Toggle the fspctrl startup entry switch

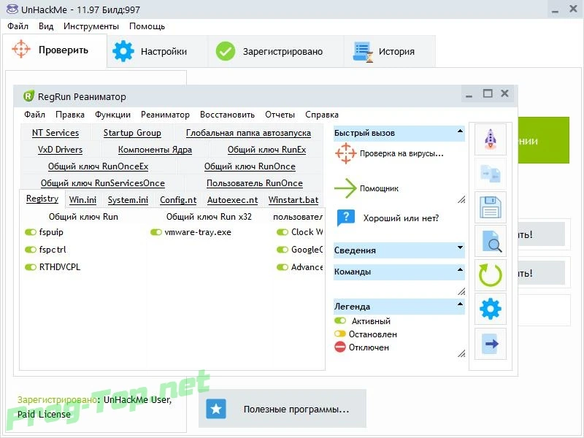tap(30, 250)
